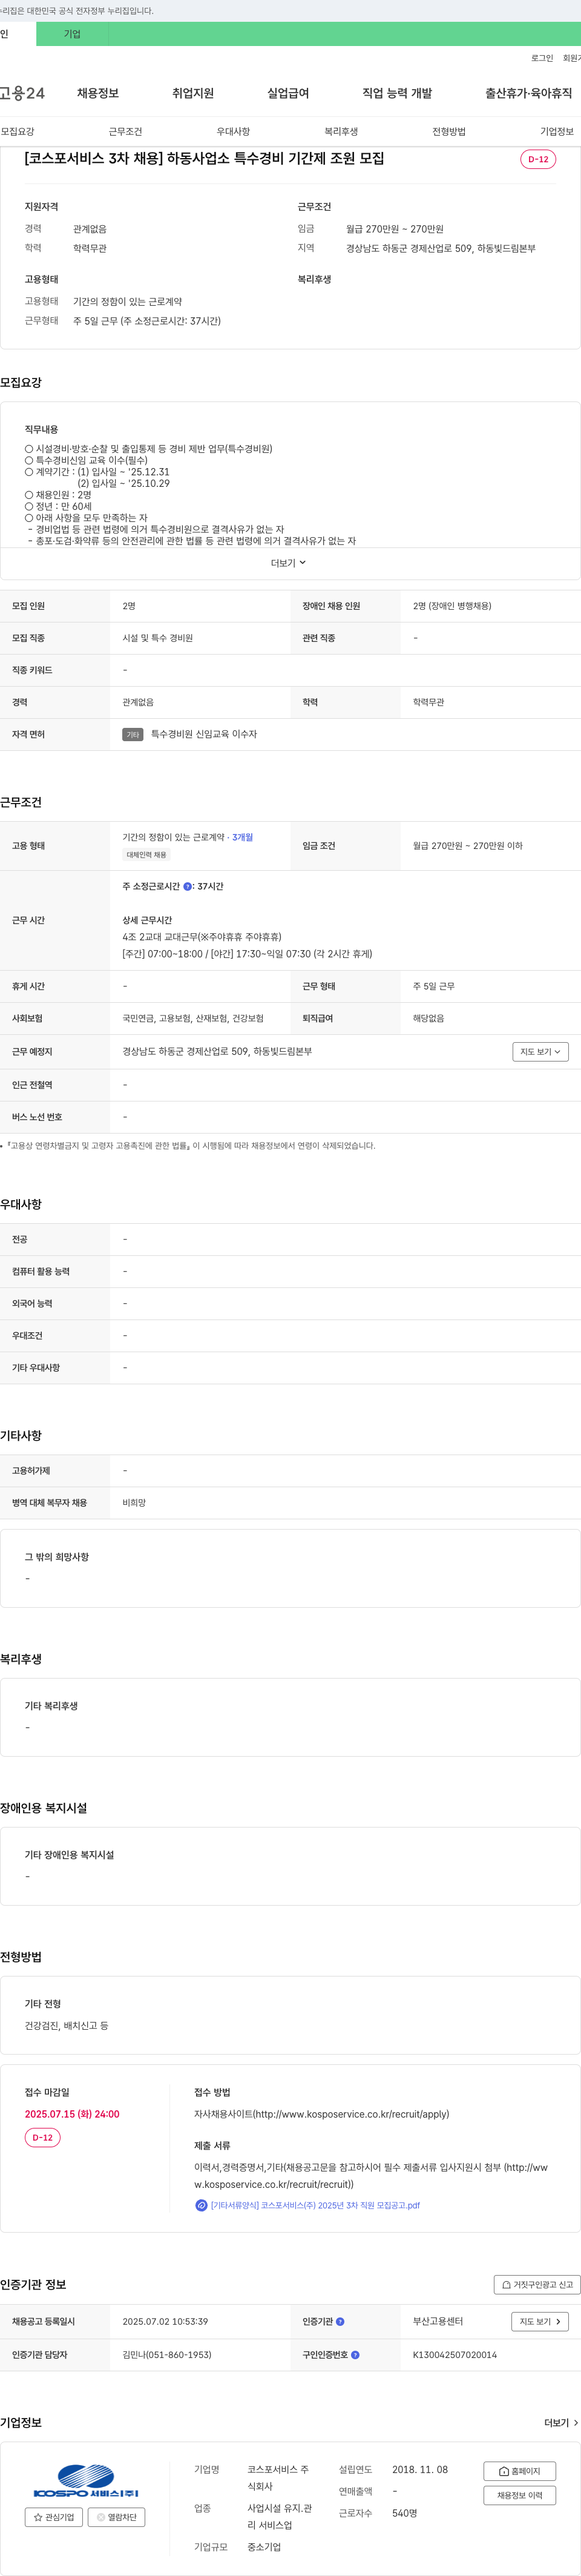Jump to 근무조건 section anchor
Screen dimensions: 581x2576
click(x=125, y=131)
